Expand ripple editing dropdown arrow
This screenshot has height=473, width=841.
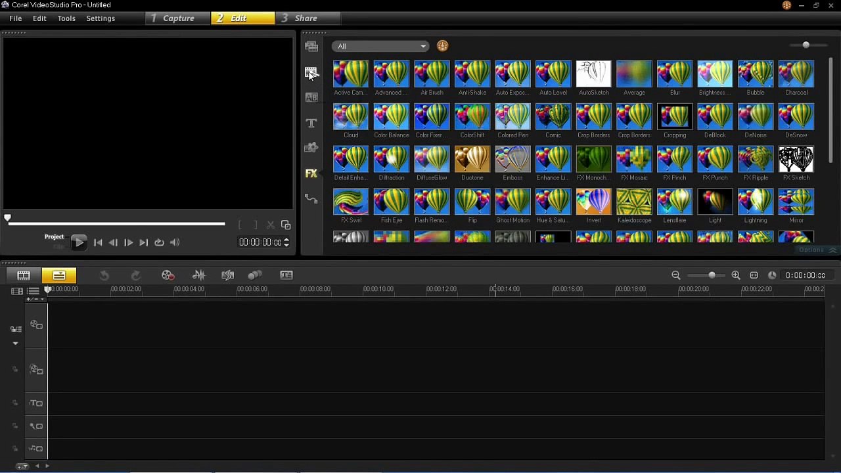tap(15, 343)
